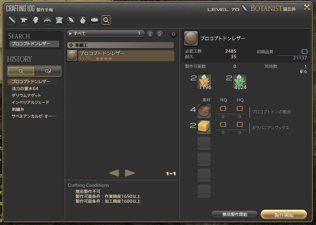This screenshot has height=225, width=316.
Task: Open recipe list settings gear
Action: click(173, 34)
